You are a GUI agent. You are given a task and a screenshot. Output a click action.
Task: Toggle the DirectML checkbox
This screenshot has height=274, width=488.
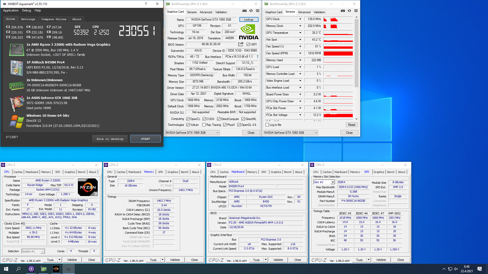click(x=243, y=119)
